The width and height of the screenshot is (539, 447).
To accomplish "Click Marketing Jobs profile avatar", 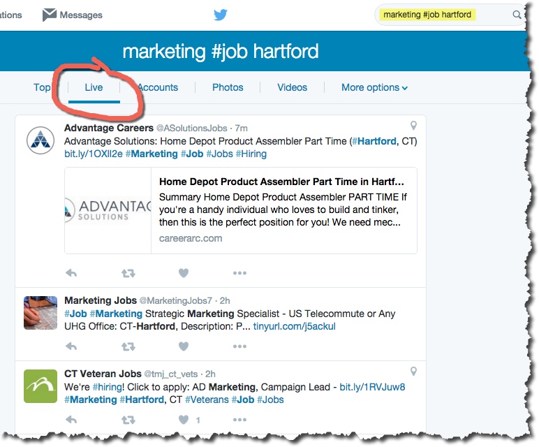I will point(40,313).
